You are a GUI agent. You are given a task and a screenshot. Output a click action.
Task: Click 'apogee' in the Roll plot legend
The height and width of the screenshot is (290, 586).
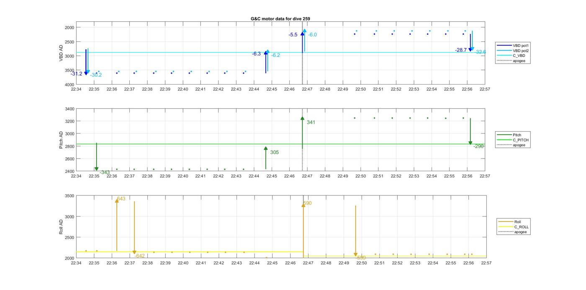(513, 232)
